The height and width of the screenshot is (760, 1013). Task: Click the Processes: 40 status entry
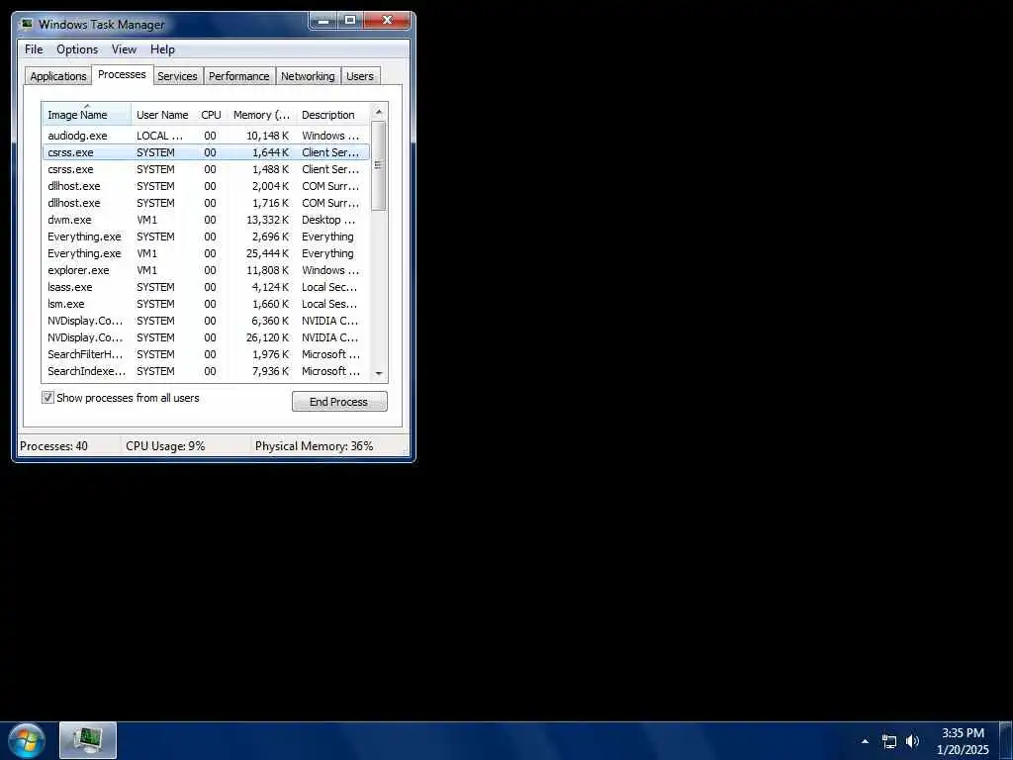point(53,446)
